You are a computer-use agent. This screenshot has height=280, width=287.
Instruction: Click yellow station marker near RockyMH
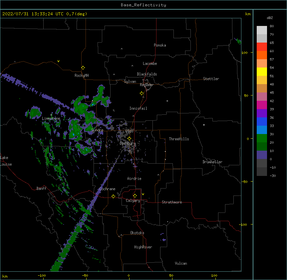coord(83,68)
